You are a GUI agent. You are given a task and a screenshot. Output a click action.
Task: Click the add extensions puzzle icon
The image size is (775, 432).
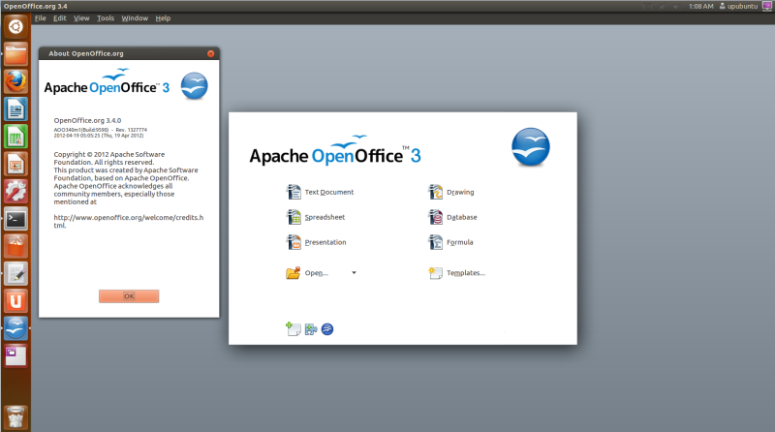pos(311,329)
